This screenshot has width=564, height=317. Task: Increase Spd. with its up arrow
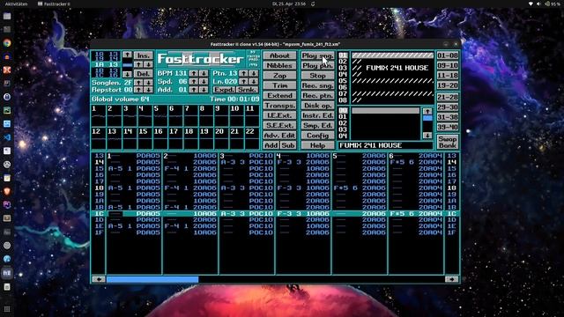coord(194,81)
